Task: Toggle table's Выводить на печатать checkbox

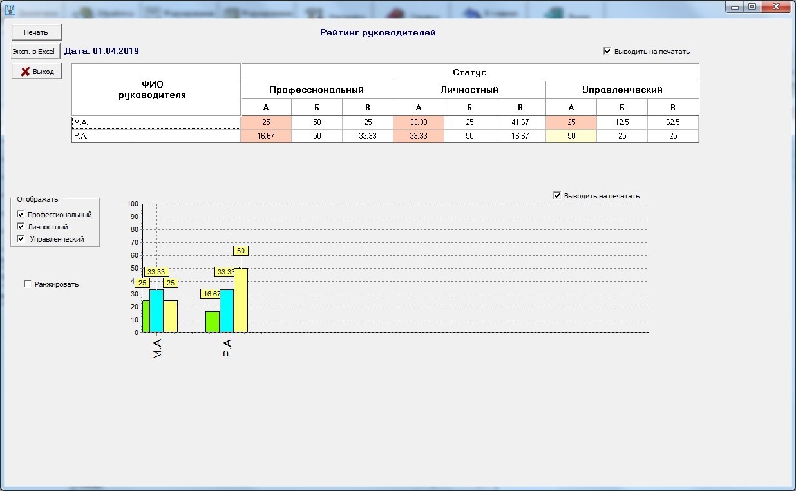Action: point(607,52)
